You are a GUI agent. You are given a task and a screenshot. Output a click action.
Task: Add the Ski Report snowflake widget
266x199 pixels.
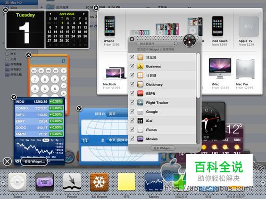99,182
